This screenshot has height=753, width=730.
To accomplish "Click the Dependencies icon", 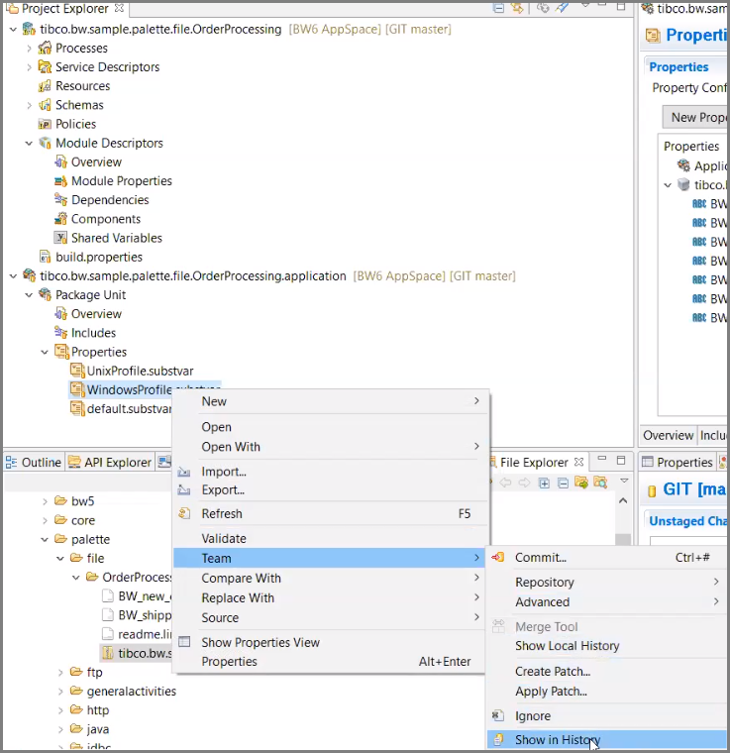I will coord(60,200).
